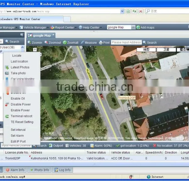
Task: Select Car Voice Monitor entry
Action: click(23, 79)
